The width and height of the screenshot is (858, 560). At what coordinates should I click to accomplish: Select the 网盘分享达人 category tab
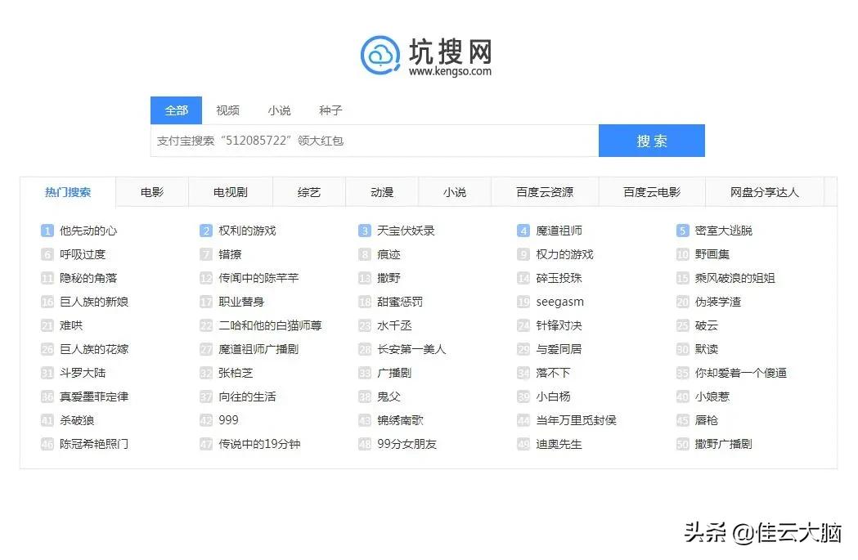(x=764, y=191)
